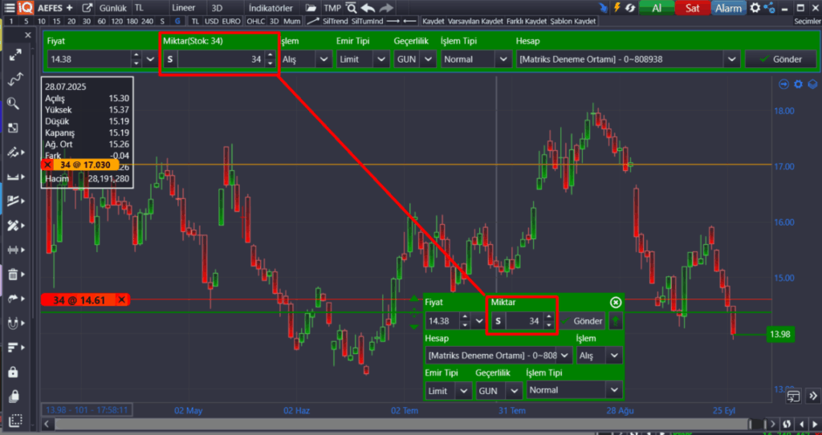Cancel the 34 @ 17.030 order marker
Screen dimensions: 822x435
pos(47,165)
